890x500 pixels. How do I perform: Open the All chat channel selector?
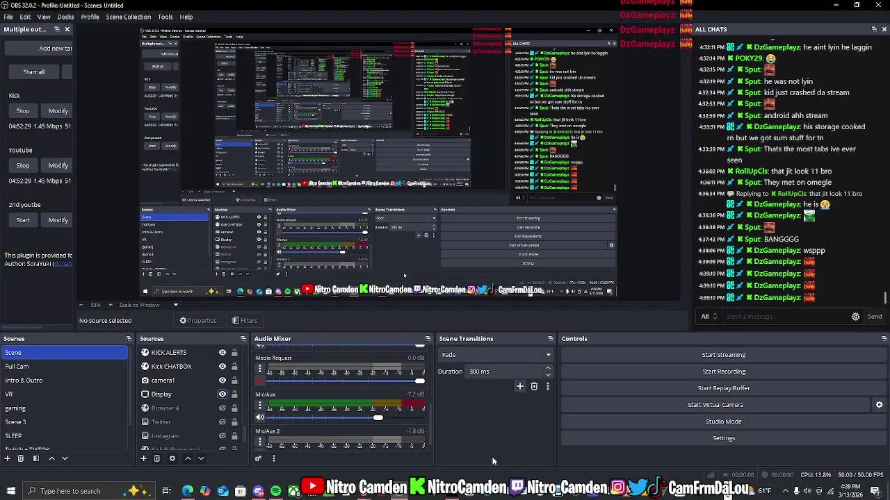click(709, 317)
